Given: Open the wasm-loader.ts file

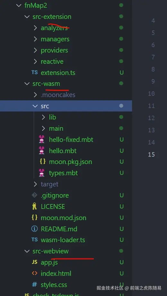Looking at the screenshot, I should coord(63,240).
